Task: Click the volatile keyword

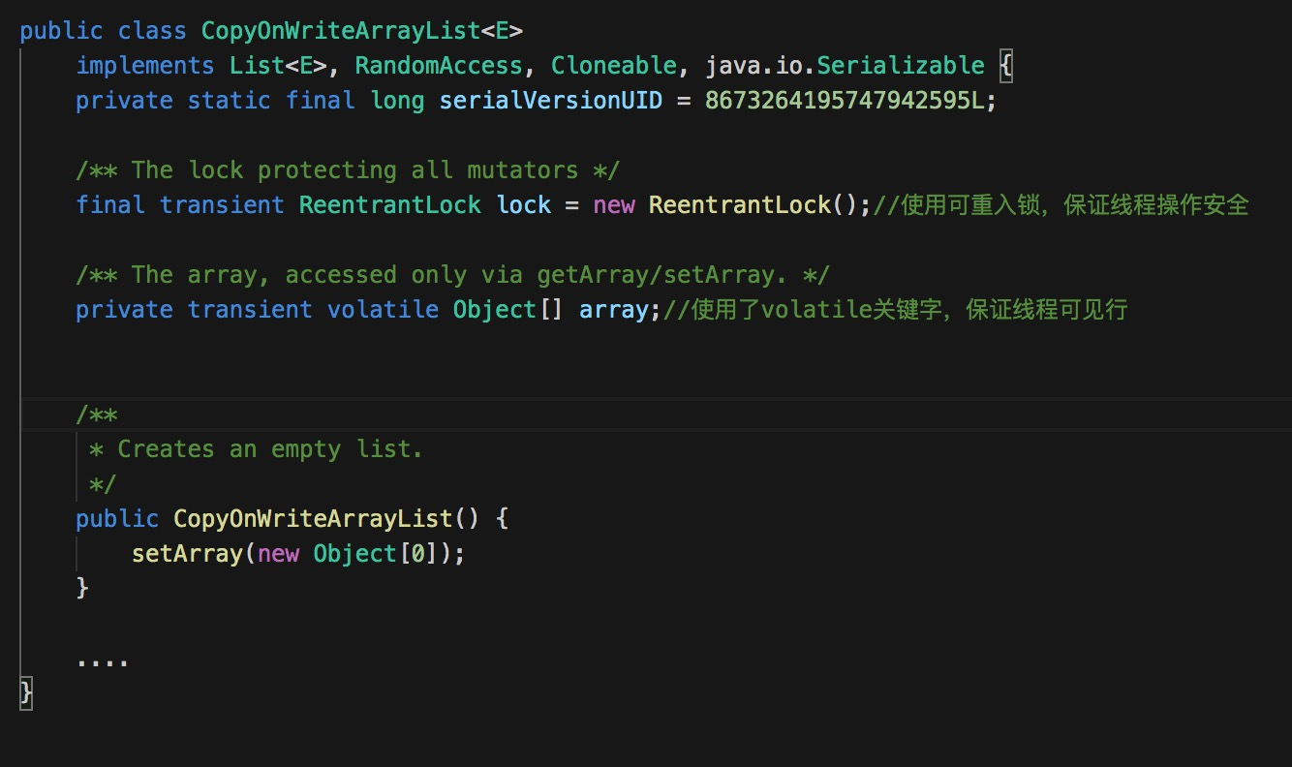Action: [383, 310]
